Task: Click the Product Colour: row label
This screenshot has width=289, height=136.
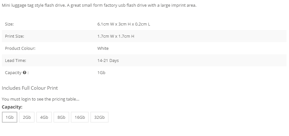Action: tap(20, 49)
